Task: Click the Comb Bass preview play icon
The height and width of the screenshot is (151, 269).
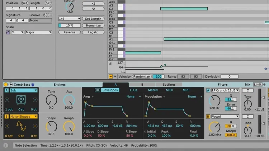Action: 10,84
